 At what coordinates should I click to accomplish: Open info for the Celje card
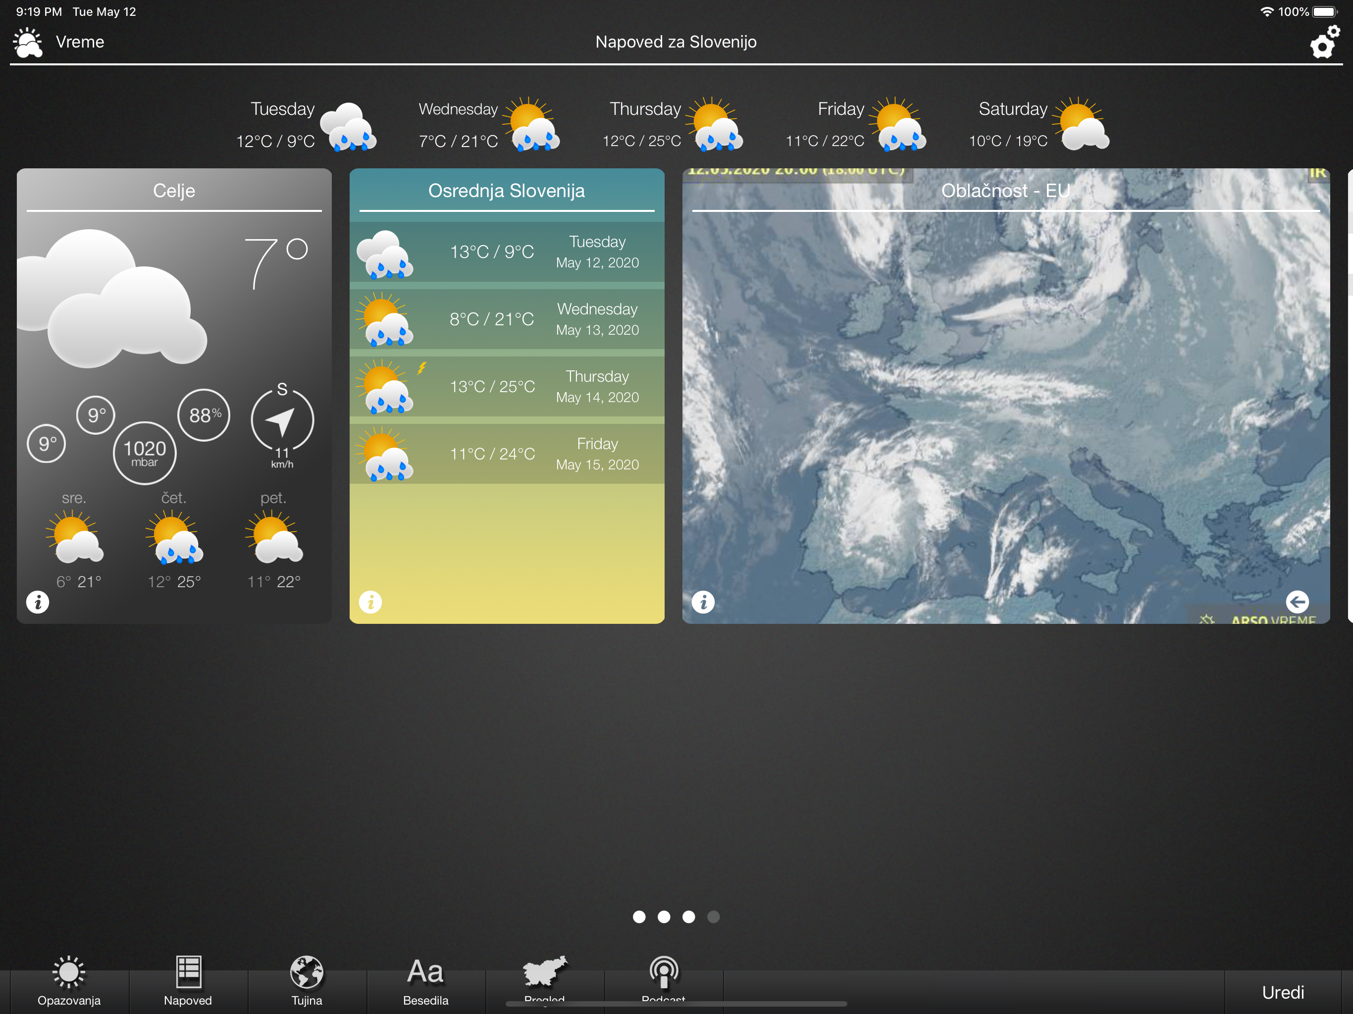coord(38,602)
